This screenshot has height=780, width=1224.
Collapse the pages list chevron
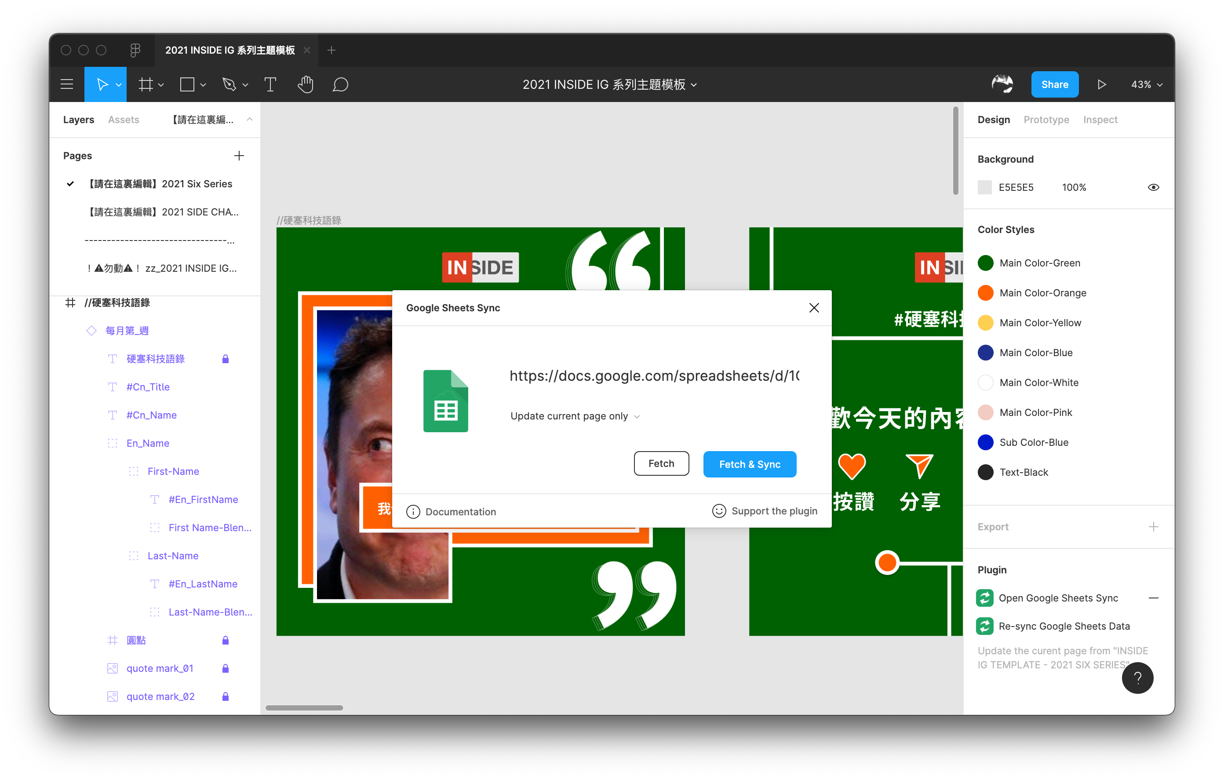tap(250, 120)
